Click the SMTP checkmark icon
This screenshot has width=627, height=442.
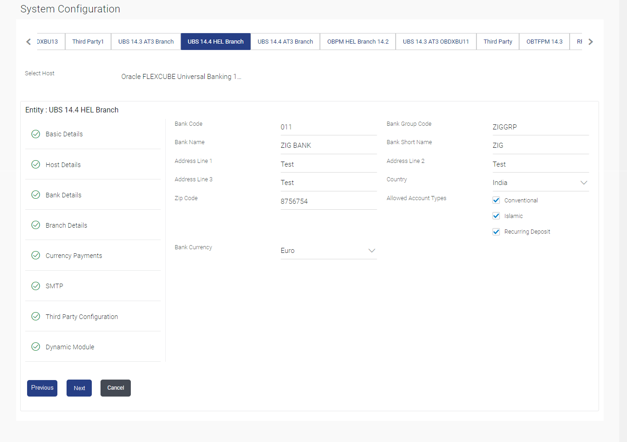pyautogui.click(x=36, y=286)
